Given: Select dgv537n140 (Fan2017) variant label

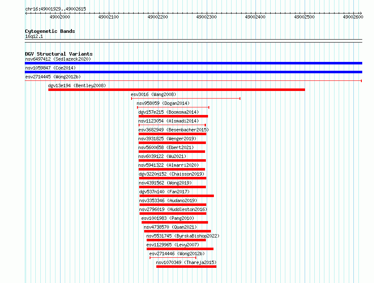Looking at the screenshot, I should coord(164,192).
